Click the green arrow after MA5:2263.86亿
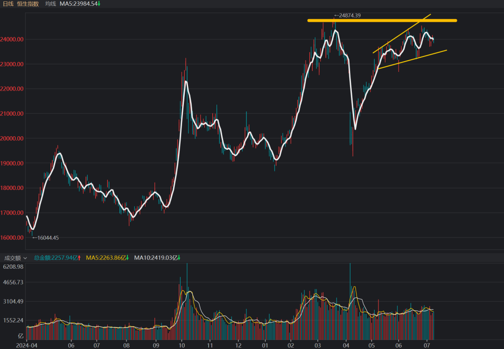This screenshot has height=349, width=504. (127, 258)
